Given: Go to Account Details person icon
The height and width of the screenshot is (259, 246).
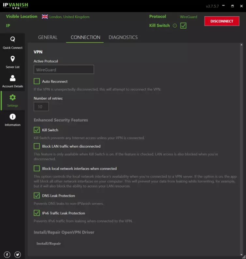Looking at the screenshot, I should point(12,78).
